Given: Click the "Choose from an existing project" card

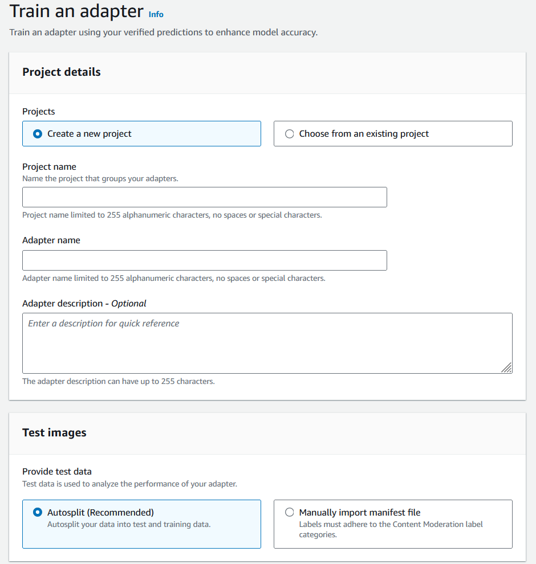Looking at the screenshot, I should pos(392,133).
